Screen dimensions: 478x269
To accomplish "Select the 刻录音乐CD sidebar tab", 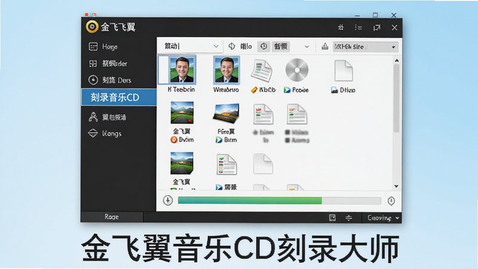I will (x=119, y=97).
